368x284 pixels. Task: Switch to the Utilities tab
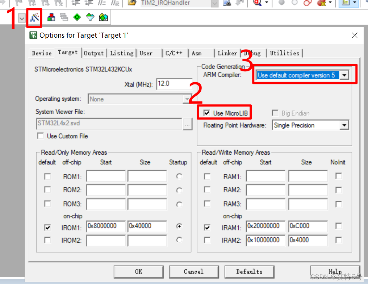coord(284,53)
